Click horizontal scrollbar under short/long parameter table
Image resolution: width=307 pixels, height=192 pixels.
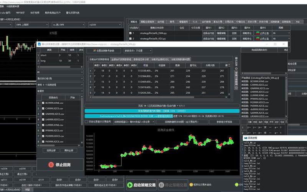click(60, 67)
